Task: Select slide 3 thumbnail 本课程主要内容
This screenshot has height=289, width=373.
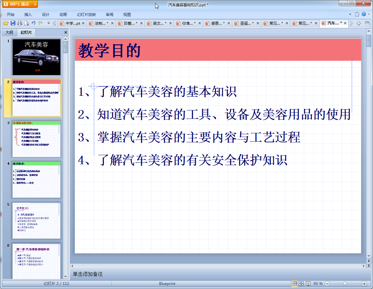Action: tap(36, 139)
